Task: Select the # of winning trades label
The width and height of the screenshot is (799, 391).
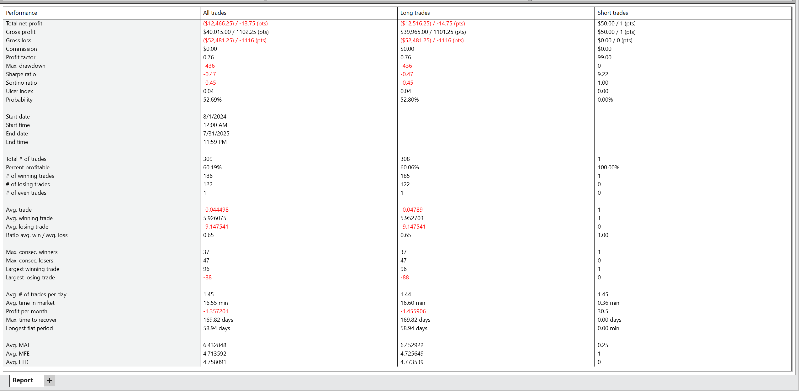Action: [30, 176]
